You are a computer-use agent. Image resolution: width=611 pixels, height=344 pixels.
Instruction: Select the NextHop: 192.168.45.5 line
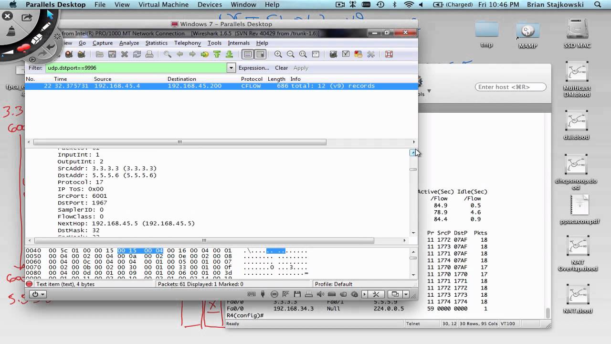(x=126, y=224)
